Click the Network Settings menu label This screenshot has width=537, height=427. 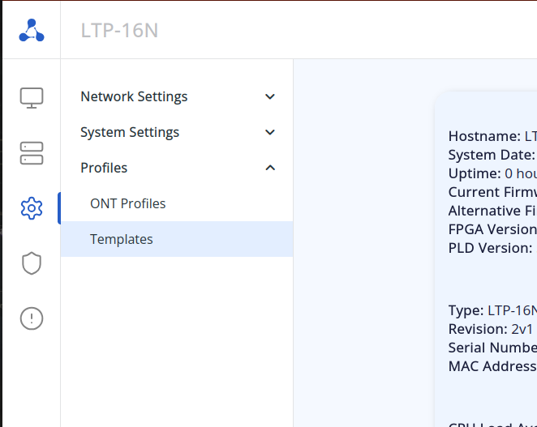[134, 96]
